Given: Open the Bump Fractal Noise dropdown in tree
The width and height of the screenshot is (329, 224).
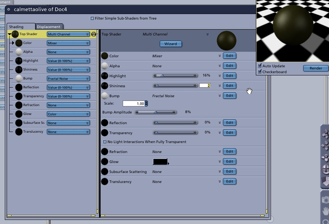Looking at the screenshot, I should click(x=68, y=79).
